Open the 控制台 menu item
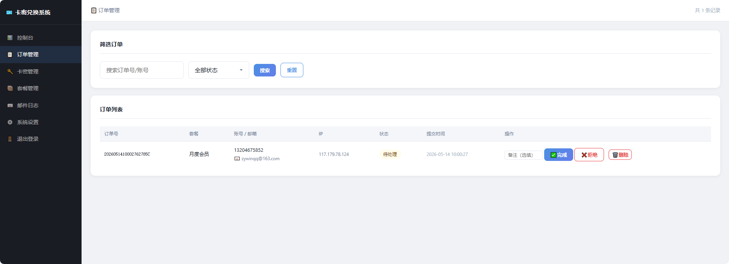 tap(41, 38)
